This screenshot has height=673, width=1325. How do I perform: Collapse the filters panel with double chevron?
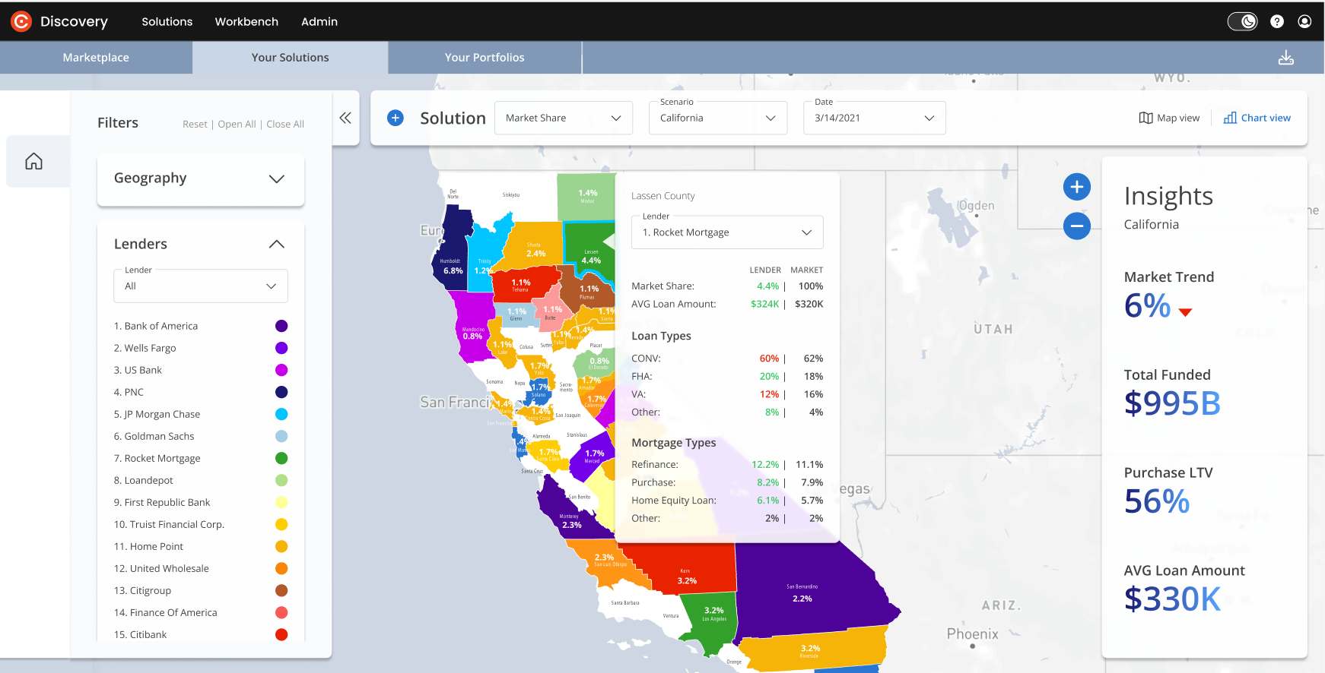pos(345,118)
